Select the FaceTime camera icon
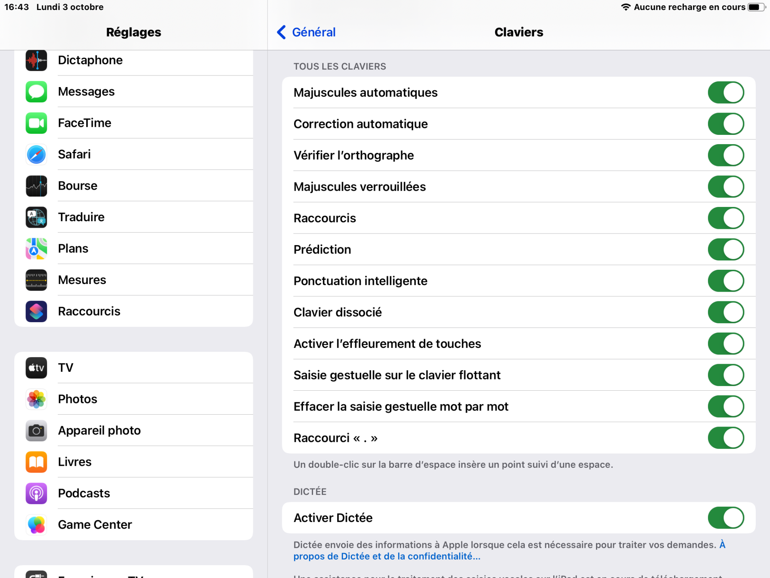 36,123
